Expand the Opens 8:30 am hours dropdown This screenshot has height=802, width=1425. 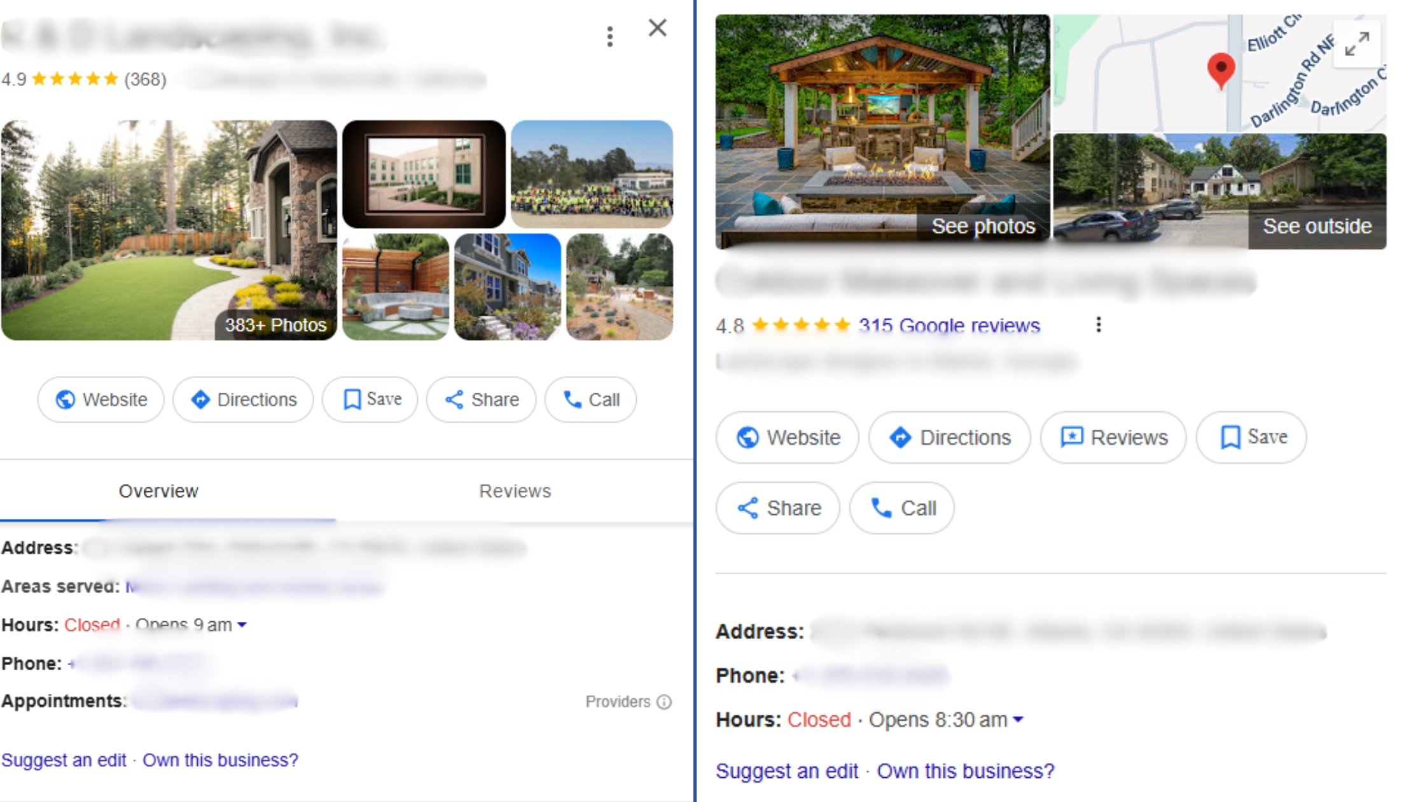click(x=1018, y=720)
